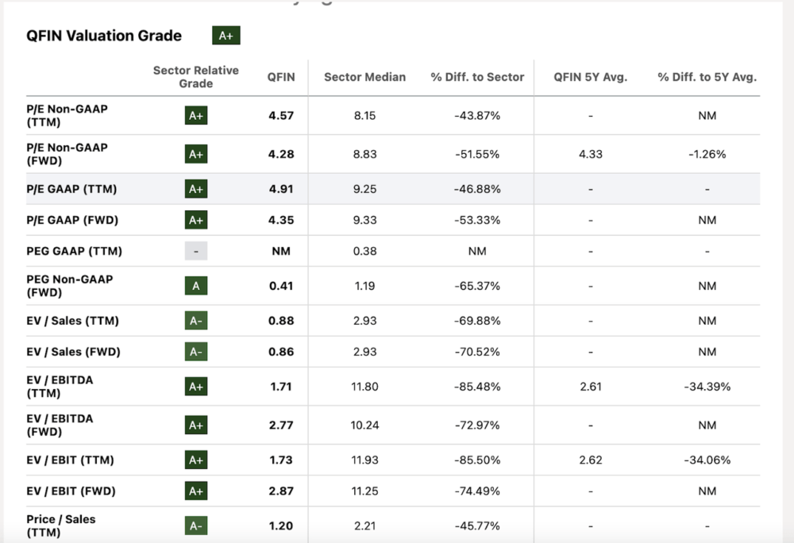Select the sector median value 0.38
This screenshot has width=794, height=543.
364,251
